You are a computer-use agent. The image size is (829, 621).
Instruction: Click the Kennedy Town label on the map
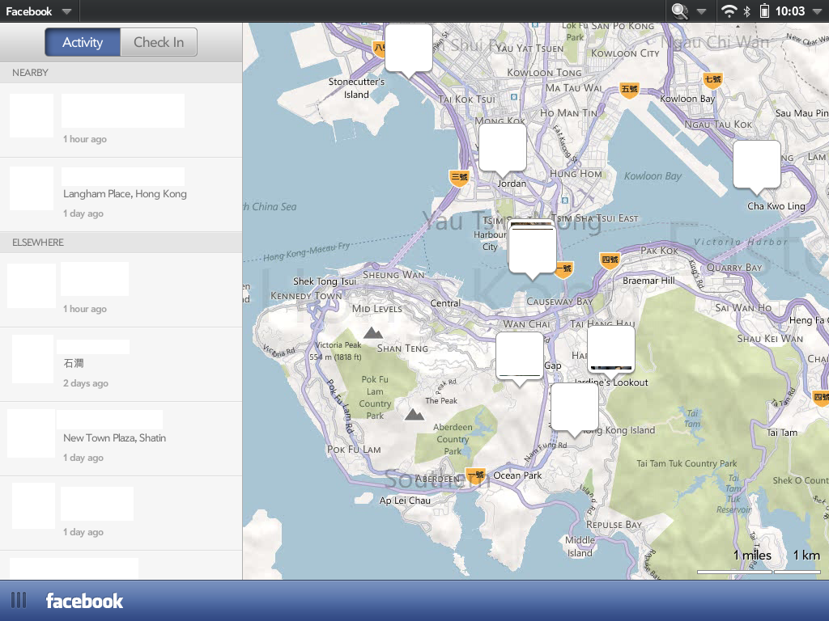pos(306,296)
